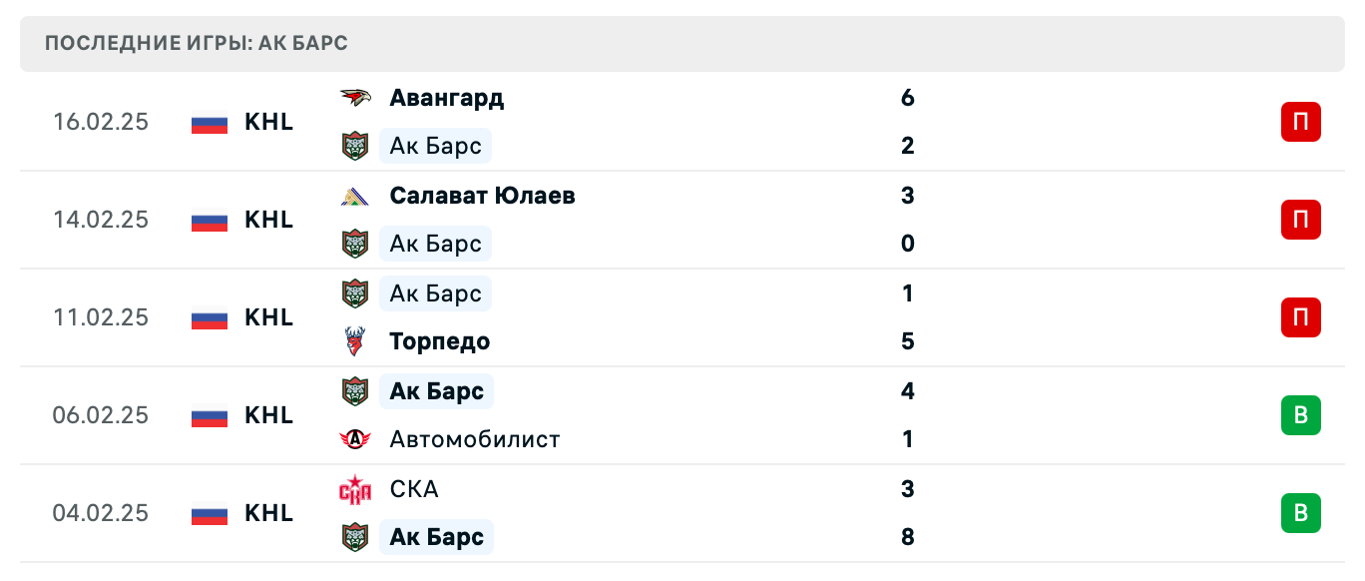Click the СКА star emblem
The height and width of the screenshot is (581, 1365).
point(355,488)
